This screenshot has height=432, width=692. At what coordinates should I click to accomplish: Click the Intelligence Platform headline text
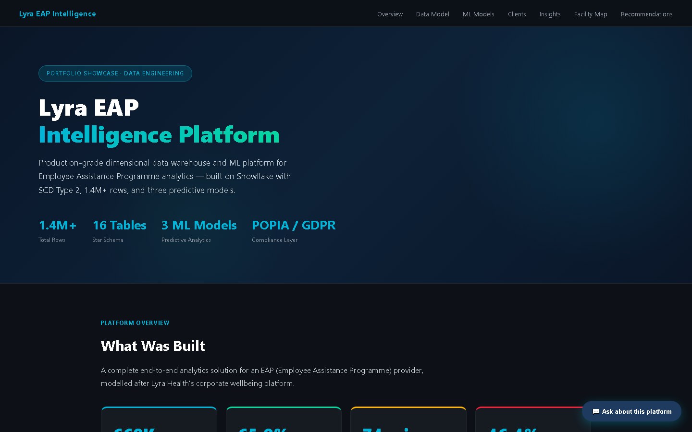(159, 135)
